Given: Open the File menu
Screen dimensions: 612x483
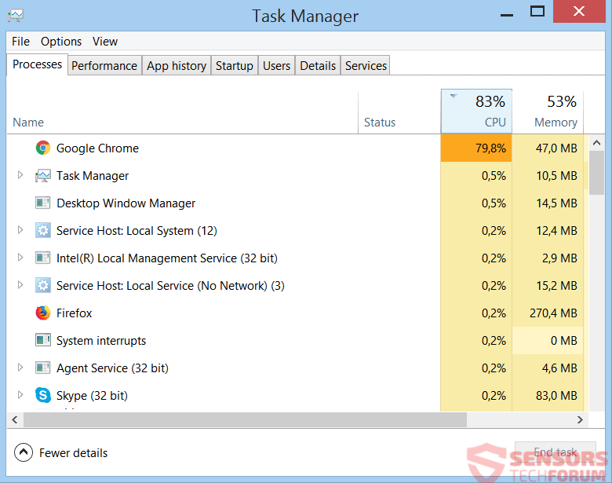Looking at the screenshot, I should (20, 42).
